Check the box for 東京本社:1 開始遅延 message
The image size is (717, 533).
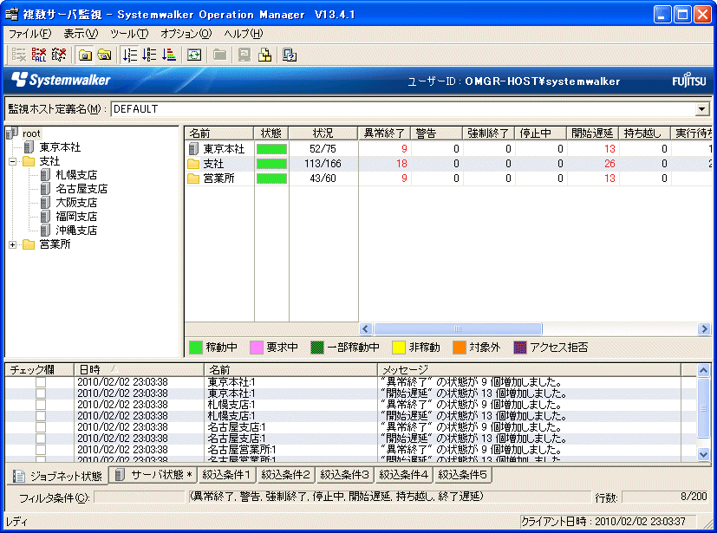[41, 393]
